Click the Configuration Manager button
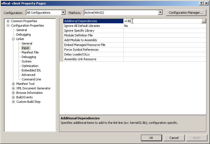210x144 pixels. [186, 13]
